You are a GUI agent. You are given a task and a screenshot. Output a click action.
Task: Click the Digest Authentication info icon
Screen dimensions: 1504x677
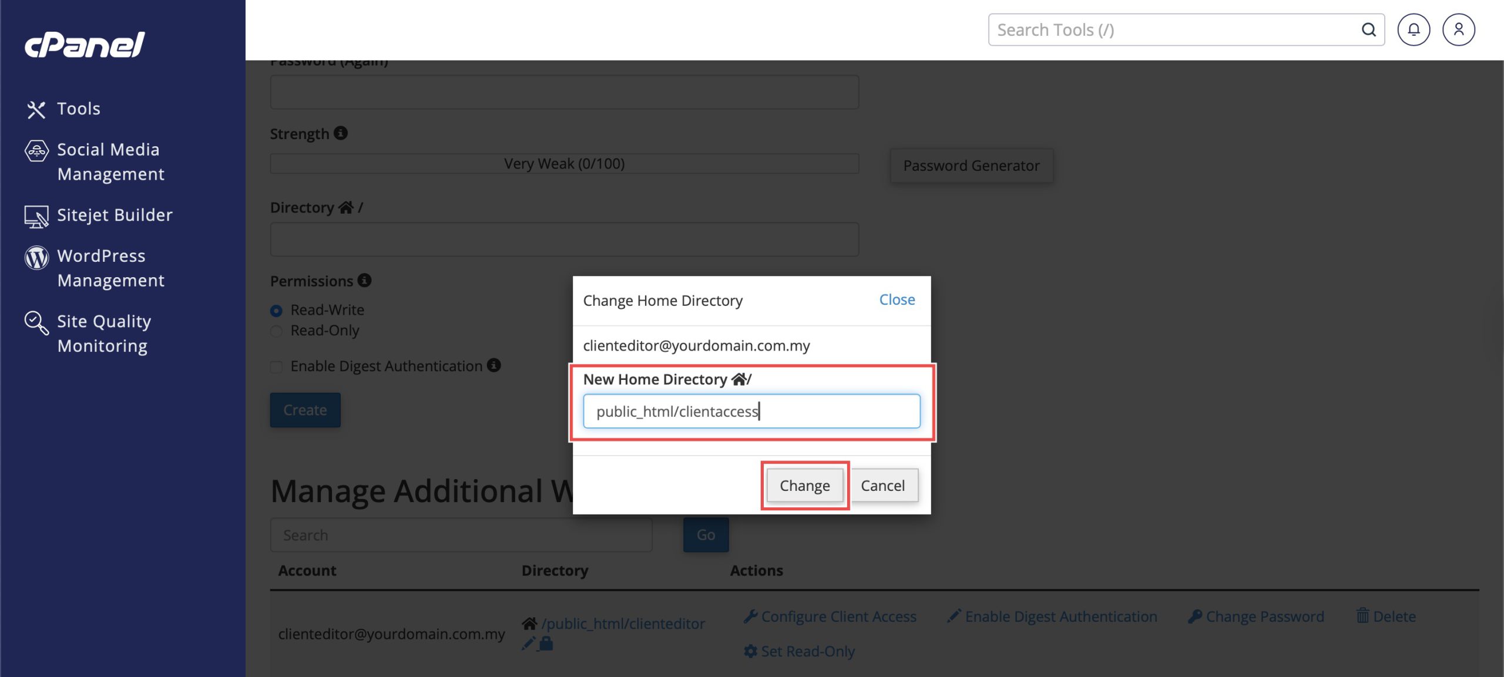494,366
